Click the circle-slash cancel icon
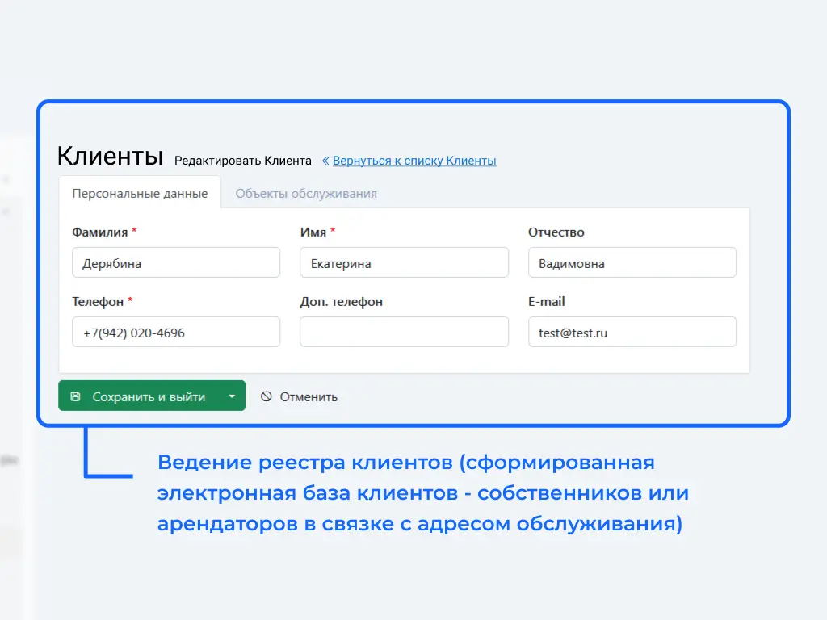The width and height of the screenshot is (827, 620). (x=267, y=396)
